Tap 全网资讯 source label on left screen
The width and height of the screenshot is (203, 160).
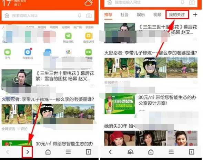(x=8, y=129)
